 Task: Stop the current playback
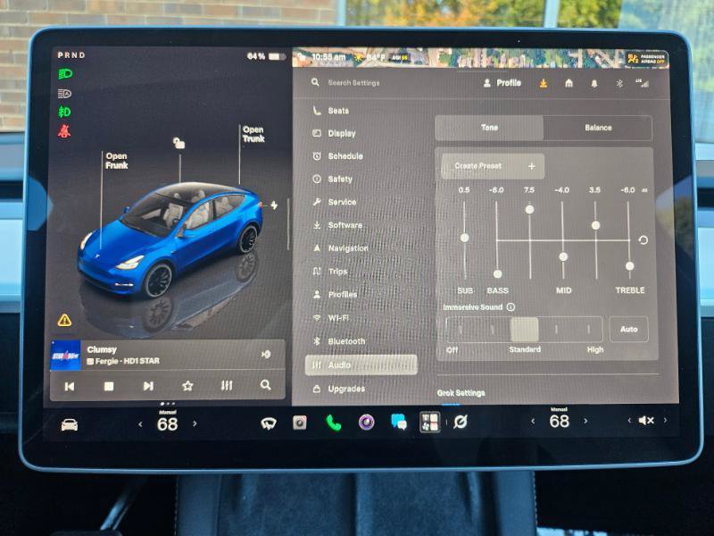109,387
